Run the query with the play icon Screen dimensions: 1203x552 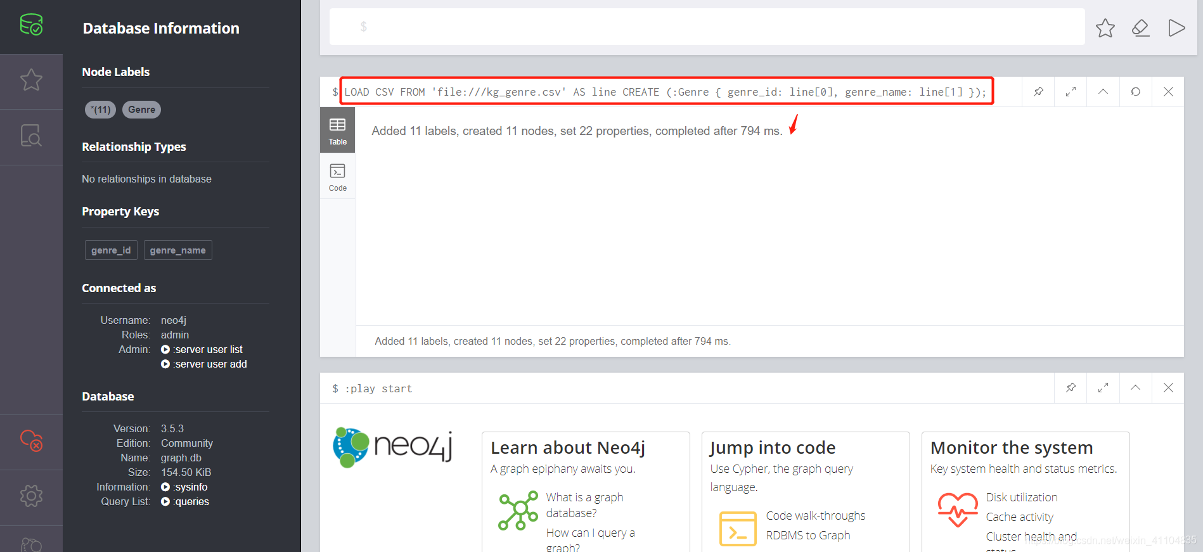(x=1176, y=28)
